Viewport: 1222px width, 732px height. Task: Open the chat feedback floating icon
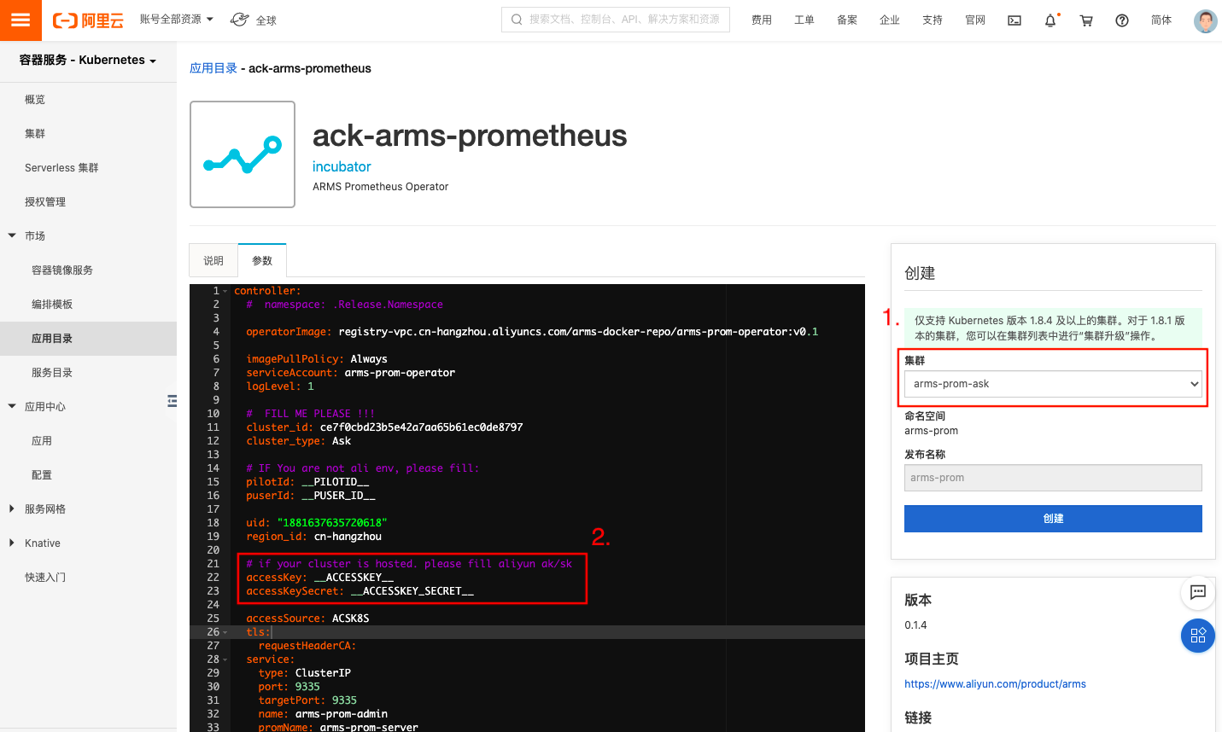[x=1198, y=592]
